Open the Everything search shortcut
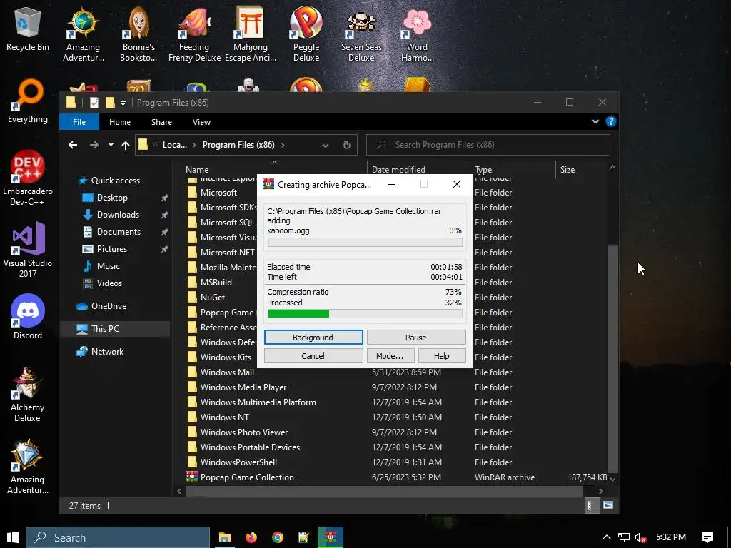 coord(28,101)
